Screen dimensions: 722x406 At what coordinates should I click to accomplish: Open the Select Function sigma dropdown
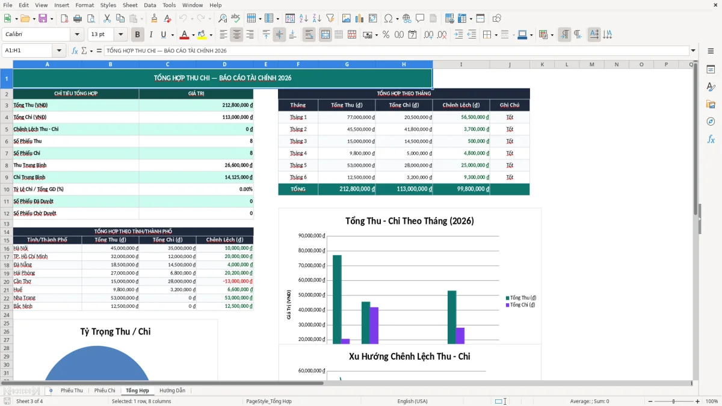click(90, 51)
